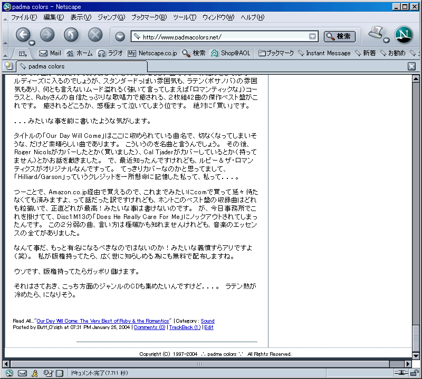Open the ツール(T) menu

tap(185, 17)
